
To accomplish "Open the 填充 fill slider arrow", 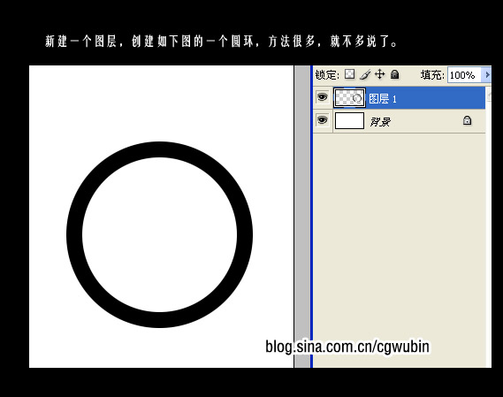I will [x=487, y=75].
